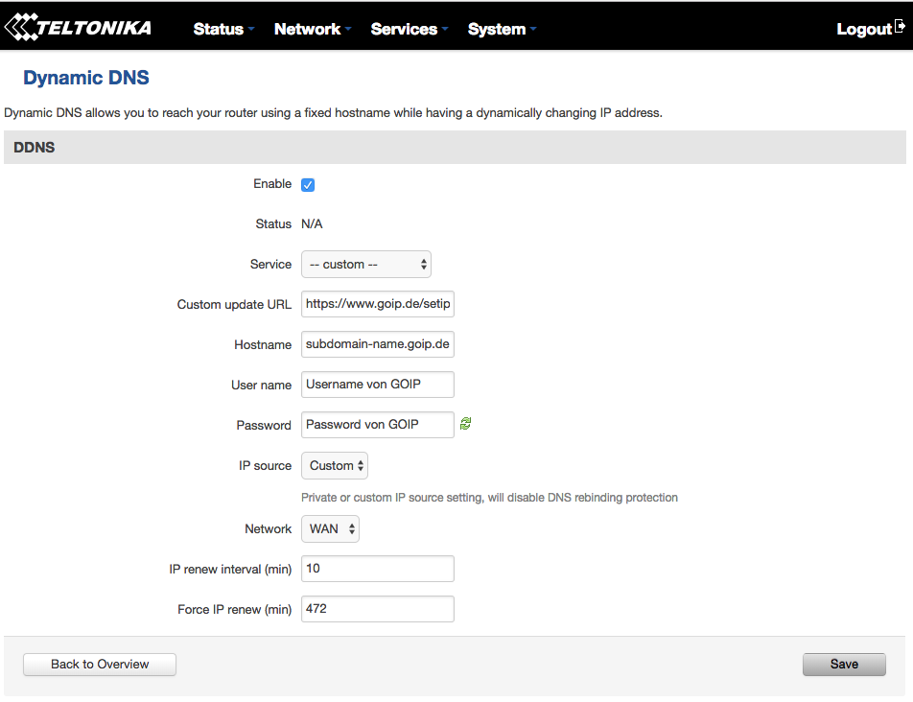This screenshot has width=913, height=702.
Task: Click into the Hostname field
Action: click(377, 344)
